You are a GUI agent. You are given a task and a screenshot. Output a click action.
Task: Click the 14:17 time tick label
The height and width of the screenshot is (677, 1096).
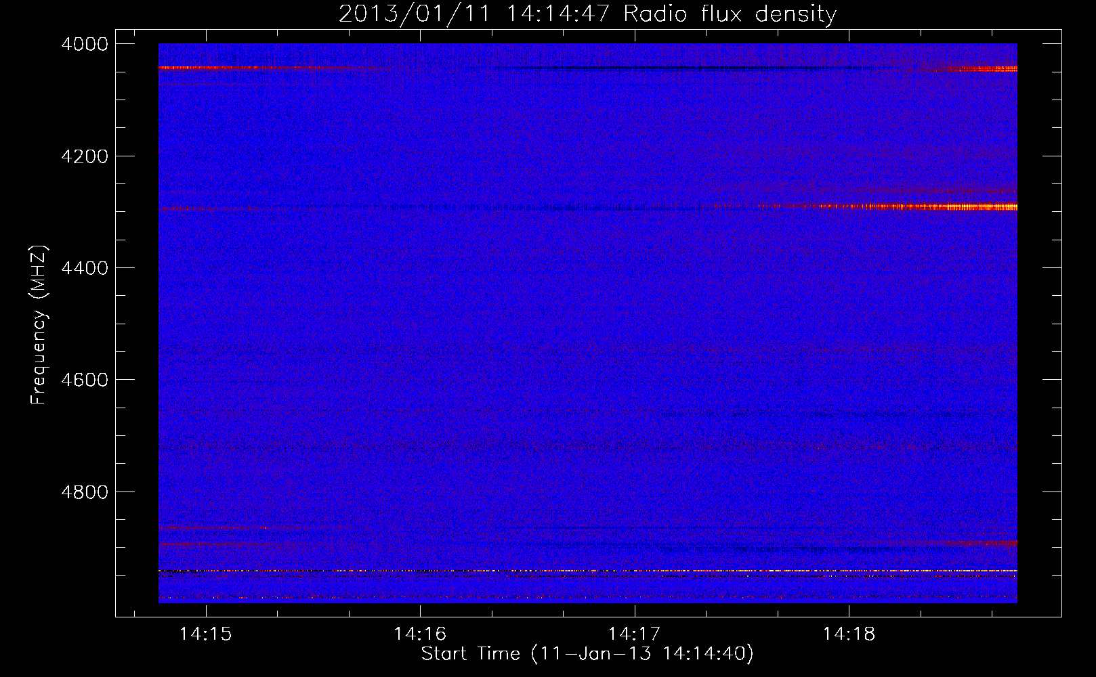coord(634,634)
